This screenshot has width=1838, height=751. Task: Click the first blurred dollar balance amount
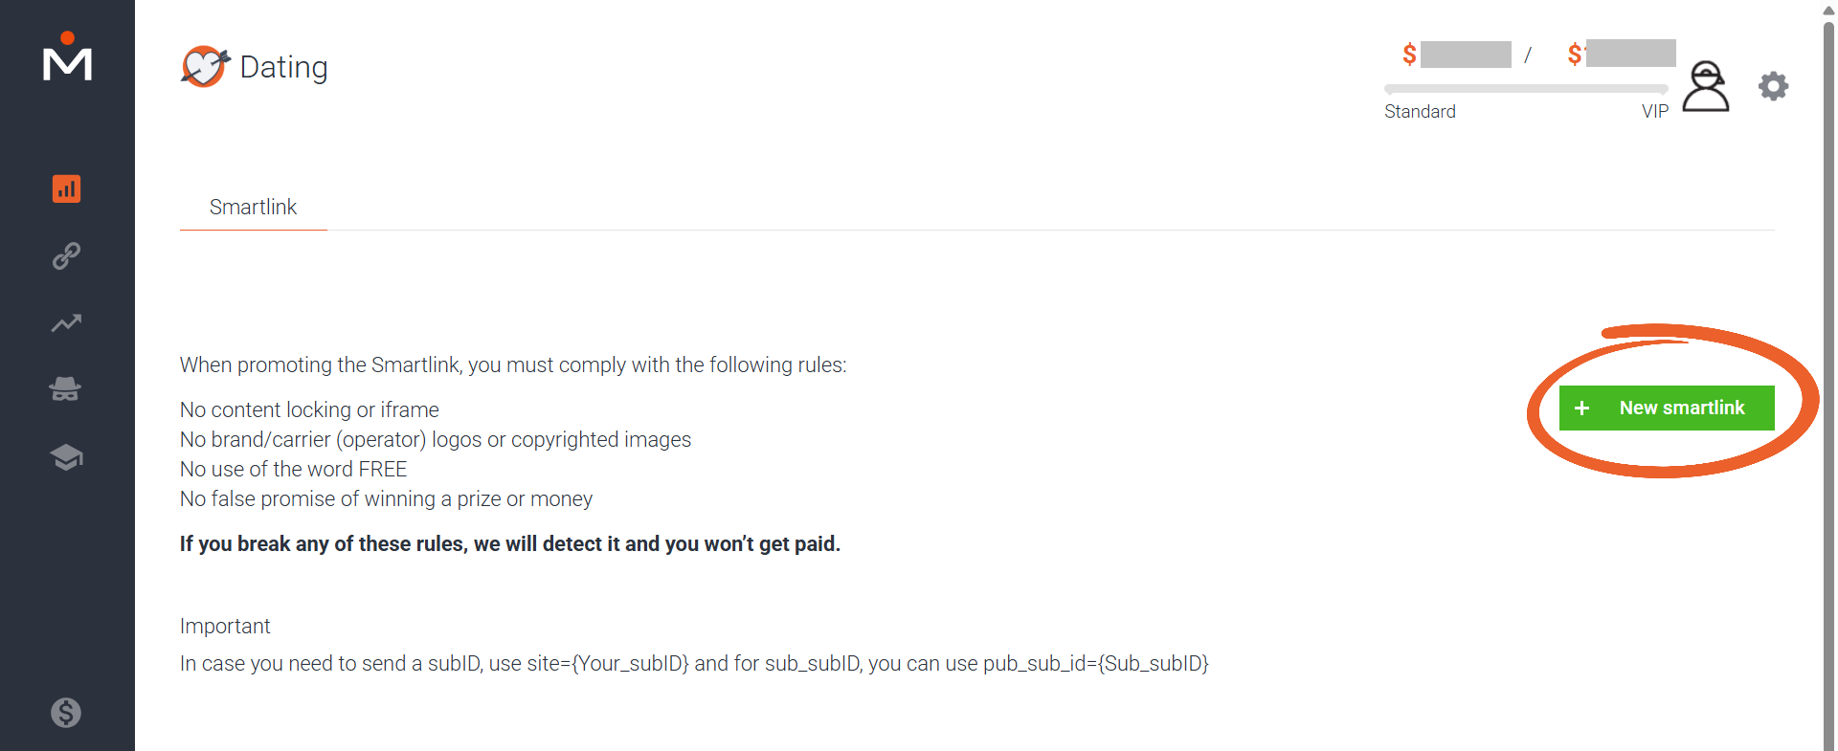point(1457,55)
